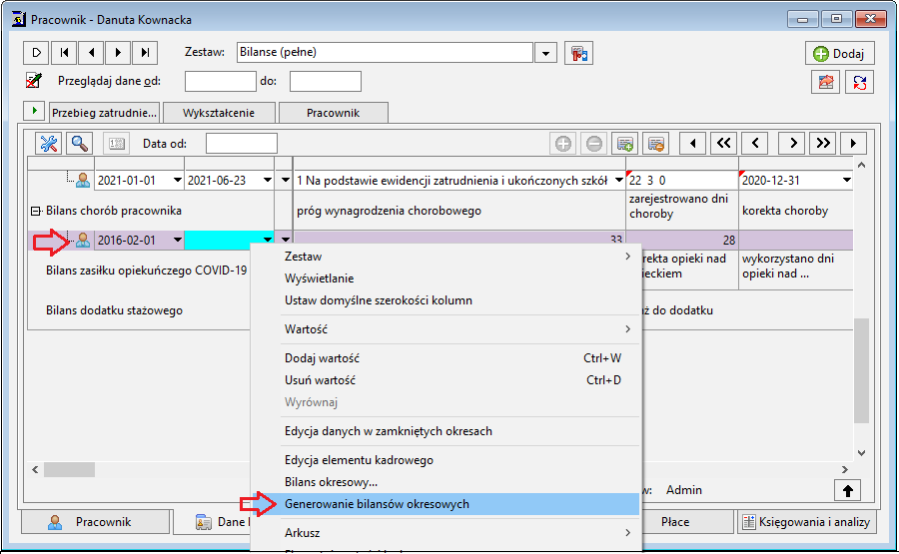
Task: Open dropdown of date 2021-06-23
Action: [267, 181]
